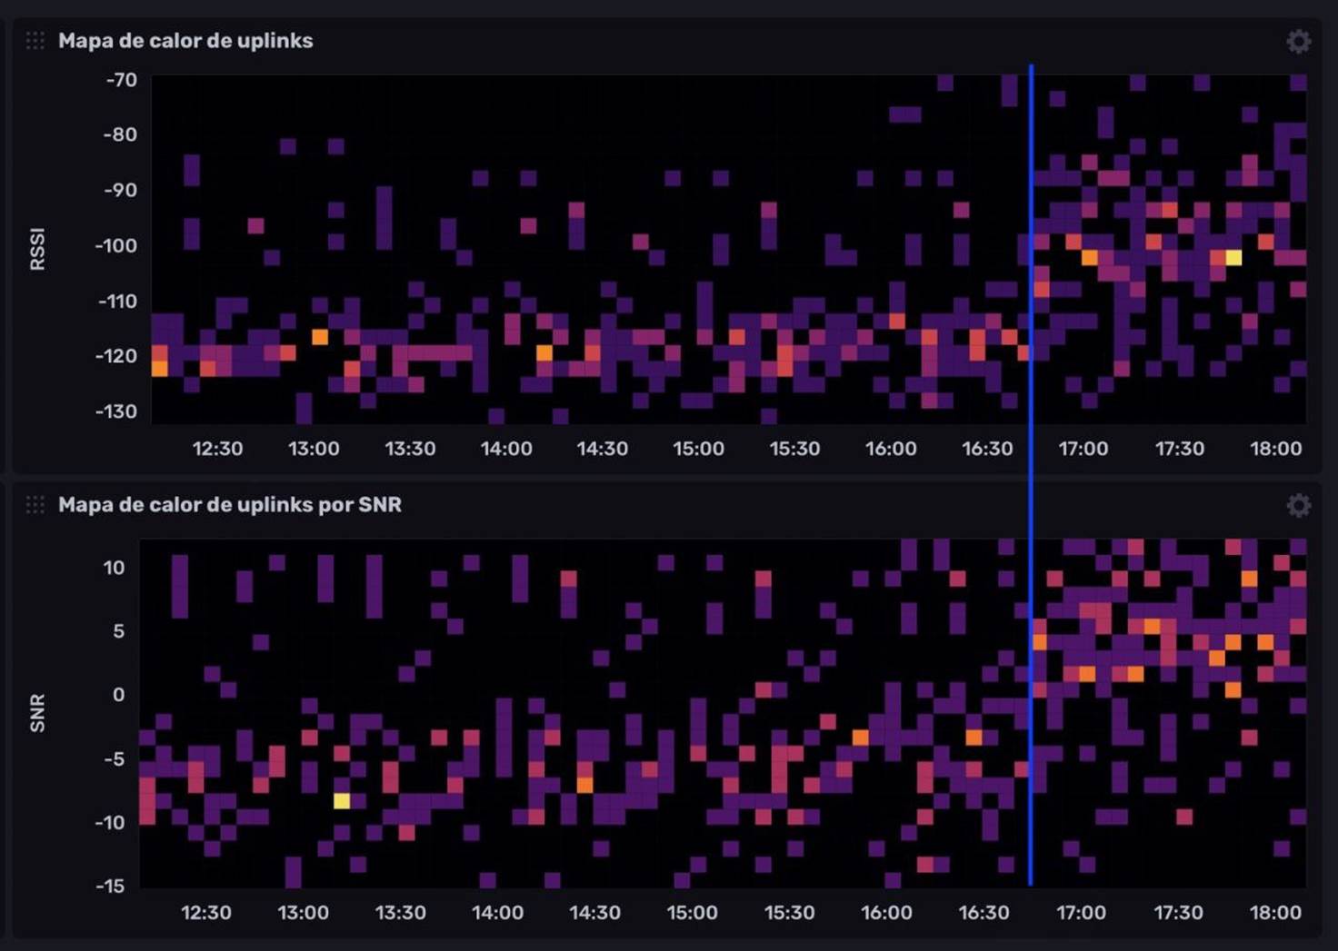Click 14:30 label on RSSI chart time axis
This screenshot has height=951, width=1338.
(603, 449)
